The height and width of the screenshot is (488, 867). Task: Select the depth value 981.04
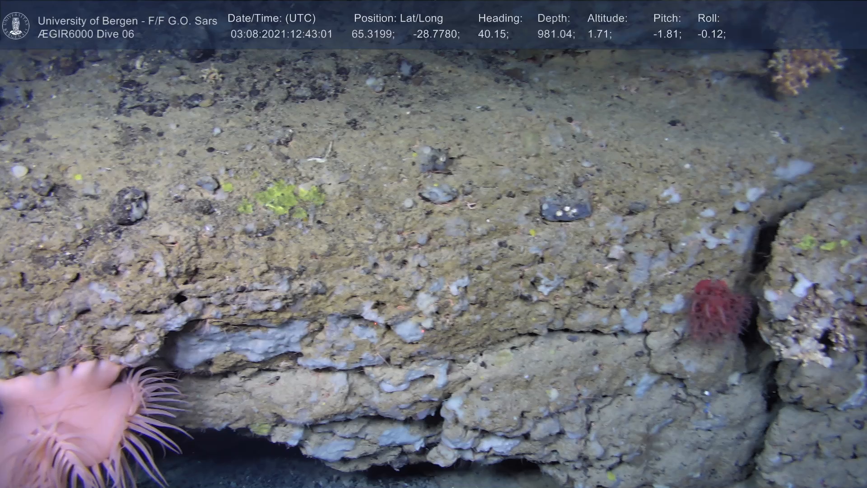click(x=556, y=34)
